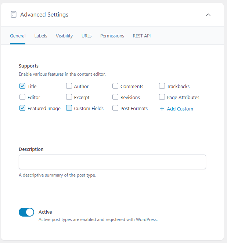This screenshot has height=243, width=227.
Task: Check the Author support option
Action: (69, 86)
